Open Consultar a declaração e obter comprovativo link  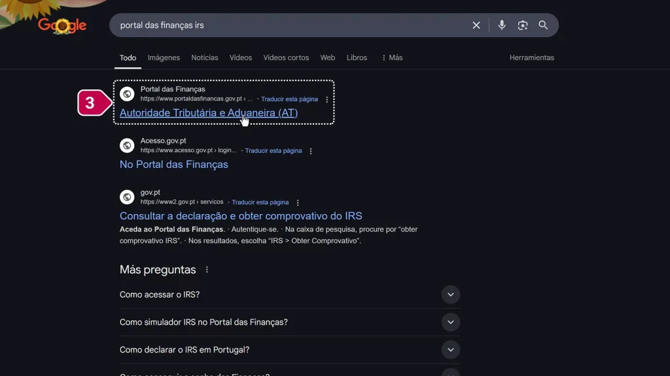pyautogui.click(x=240, y=216)
